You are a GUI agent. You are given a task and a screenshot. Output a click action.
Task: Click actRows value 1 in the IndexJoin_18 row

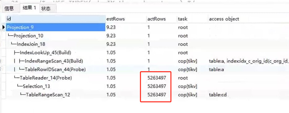149,44
